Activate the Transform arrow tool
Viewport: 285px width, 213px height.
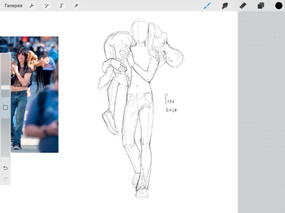(x=76, y=5)
